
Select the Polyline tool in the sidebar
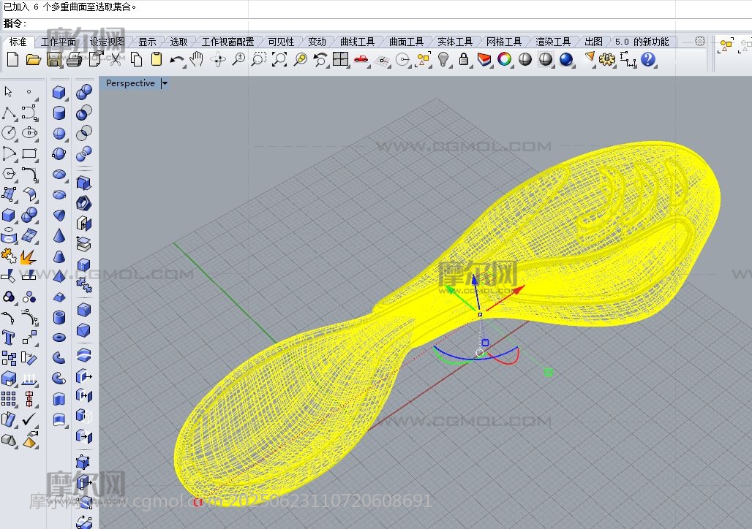coord(9,113)
